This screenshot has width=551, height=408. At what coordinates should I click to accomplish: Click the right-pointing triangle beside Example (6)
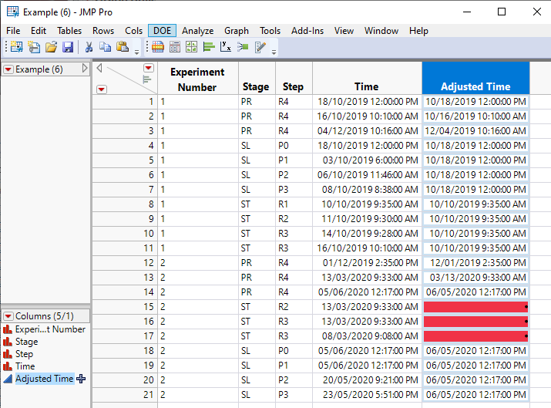coord(85,68)
